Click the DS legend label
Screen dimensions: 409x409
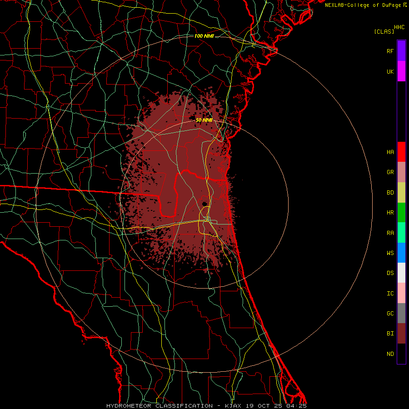pyautogui.click(x=390, y=273)
